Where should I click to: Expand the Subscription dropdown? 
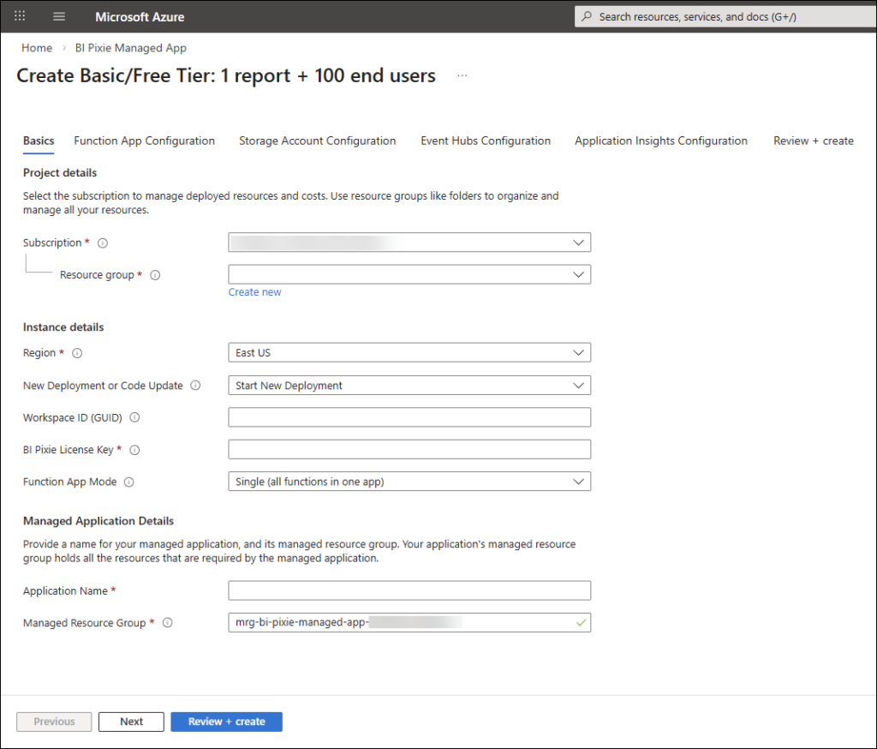click(409, 243)
